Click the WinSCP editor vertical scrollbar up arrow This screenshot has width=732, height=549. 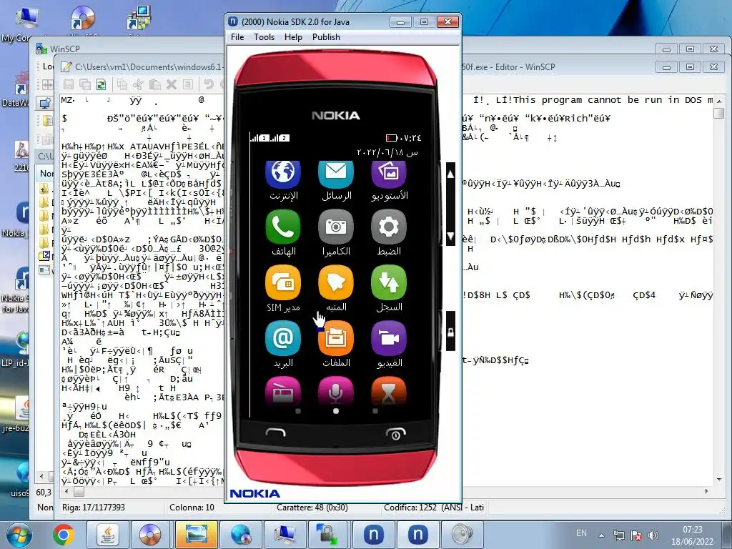[719, 100]
